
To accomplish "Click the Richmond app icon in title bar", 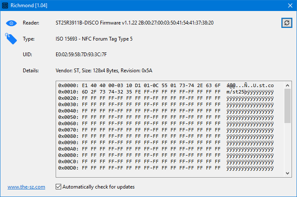I will pyautogui.click(x=5, y=5).
